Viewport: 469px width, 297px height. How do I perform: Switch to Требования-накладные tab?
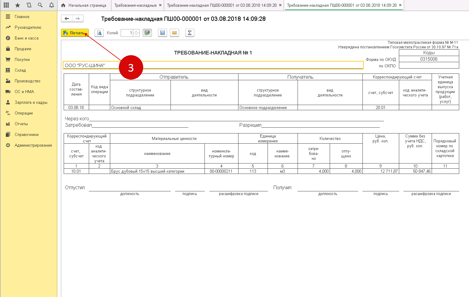[135, 5]
